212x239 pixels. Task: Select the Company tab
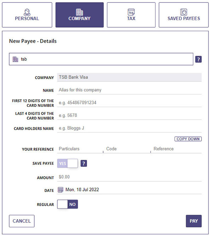click(79, 15)
